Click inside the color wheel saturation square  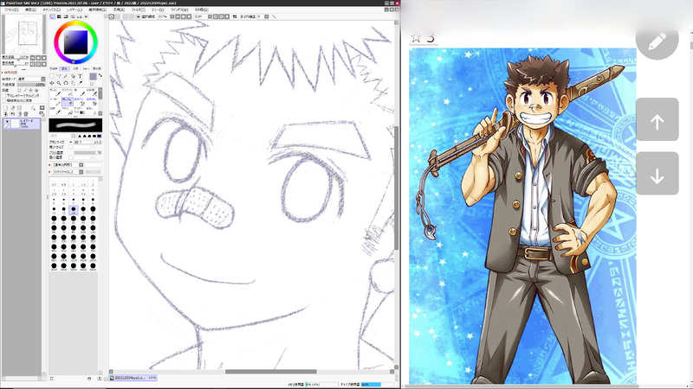pos(75,42)
